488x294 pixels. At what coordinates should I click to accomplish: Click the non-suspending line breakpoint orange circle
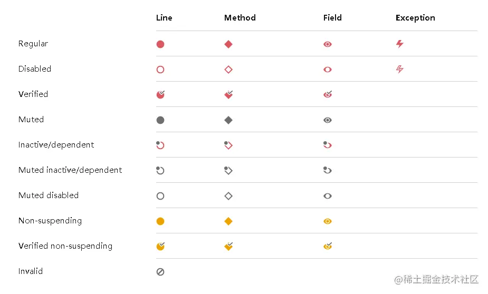click(x=160, y=221)
